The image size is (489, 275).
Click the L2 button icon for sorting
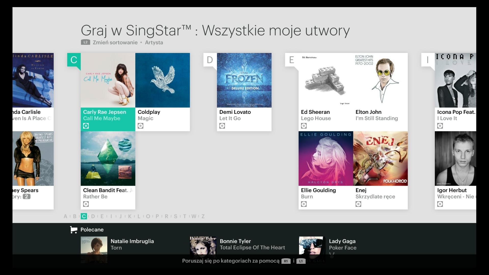point(86,42)
